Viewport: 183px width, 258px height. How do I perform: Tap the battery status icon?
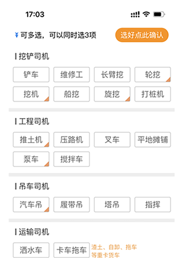159,14
